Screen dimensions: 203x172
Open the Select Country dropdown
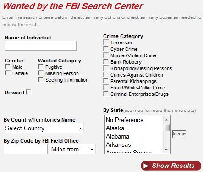(44, 128)
